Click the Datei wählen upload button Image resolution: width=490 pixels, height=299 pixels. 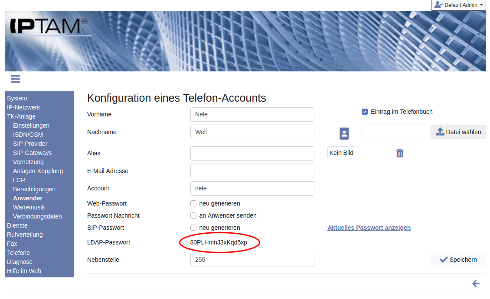pyautogui.click(x=458, y=132)
